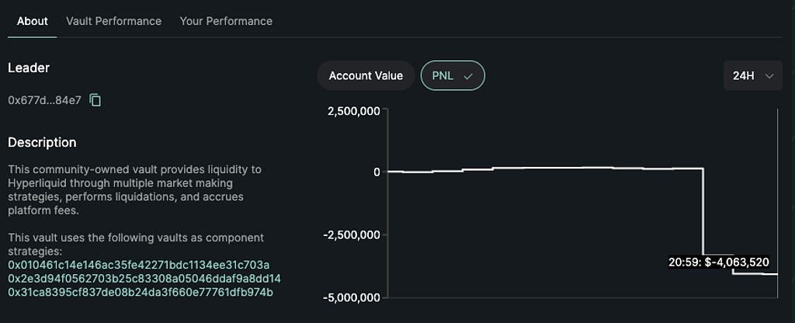
Task: Switch the chart to Account Value
Action: click(x=366, y=75)
